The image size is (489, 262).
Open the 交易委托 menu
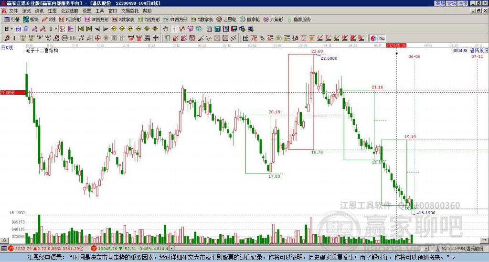[130, 11]
